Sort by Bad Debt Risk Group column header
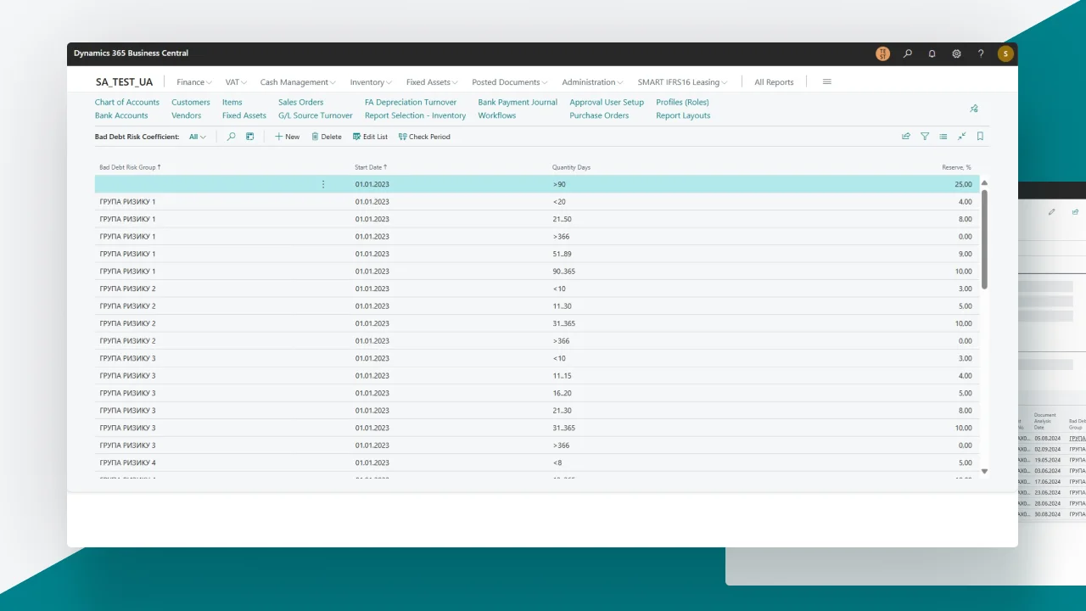1086x611 pixels. point(128,167)
